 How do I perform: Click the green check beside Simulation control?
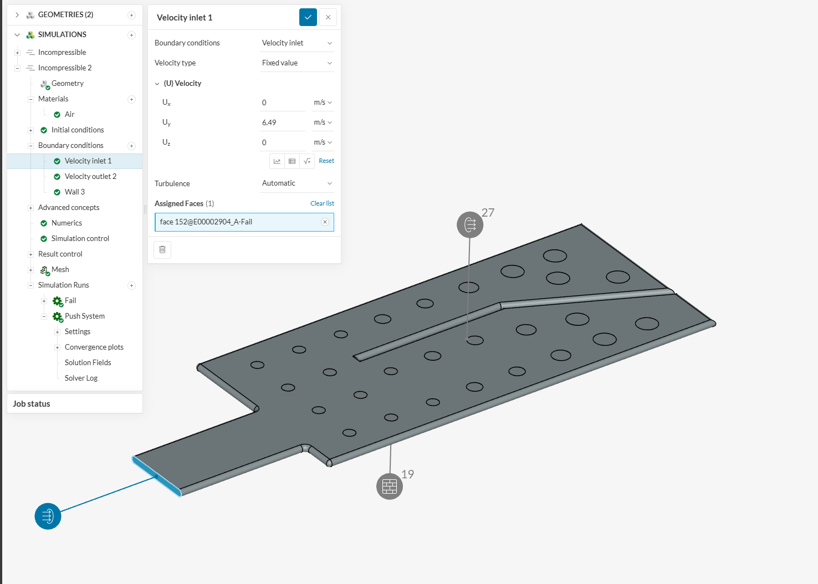point(44,239)
